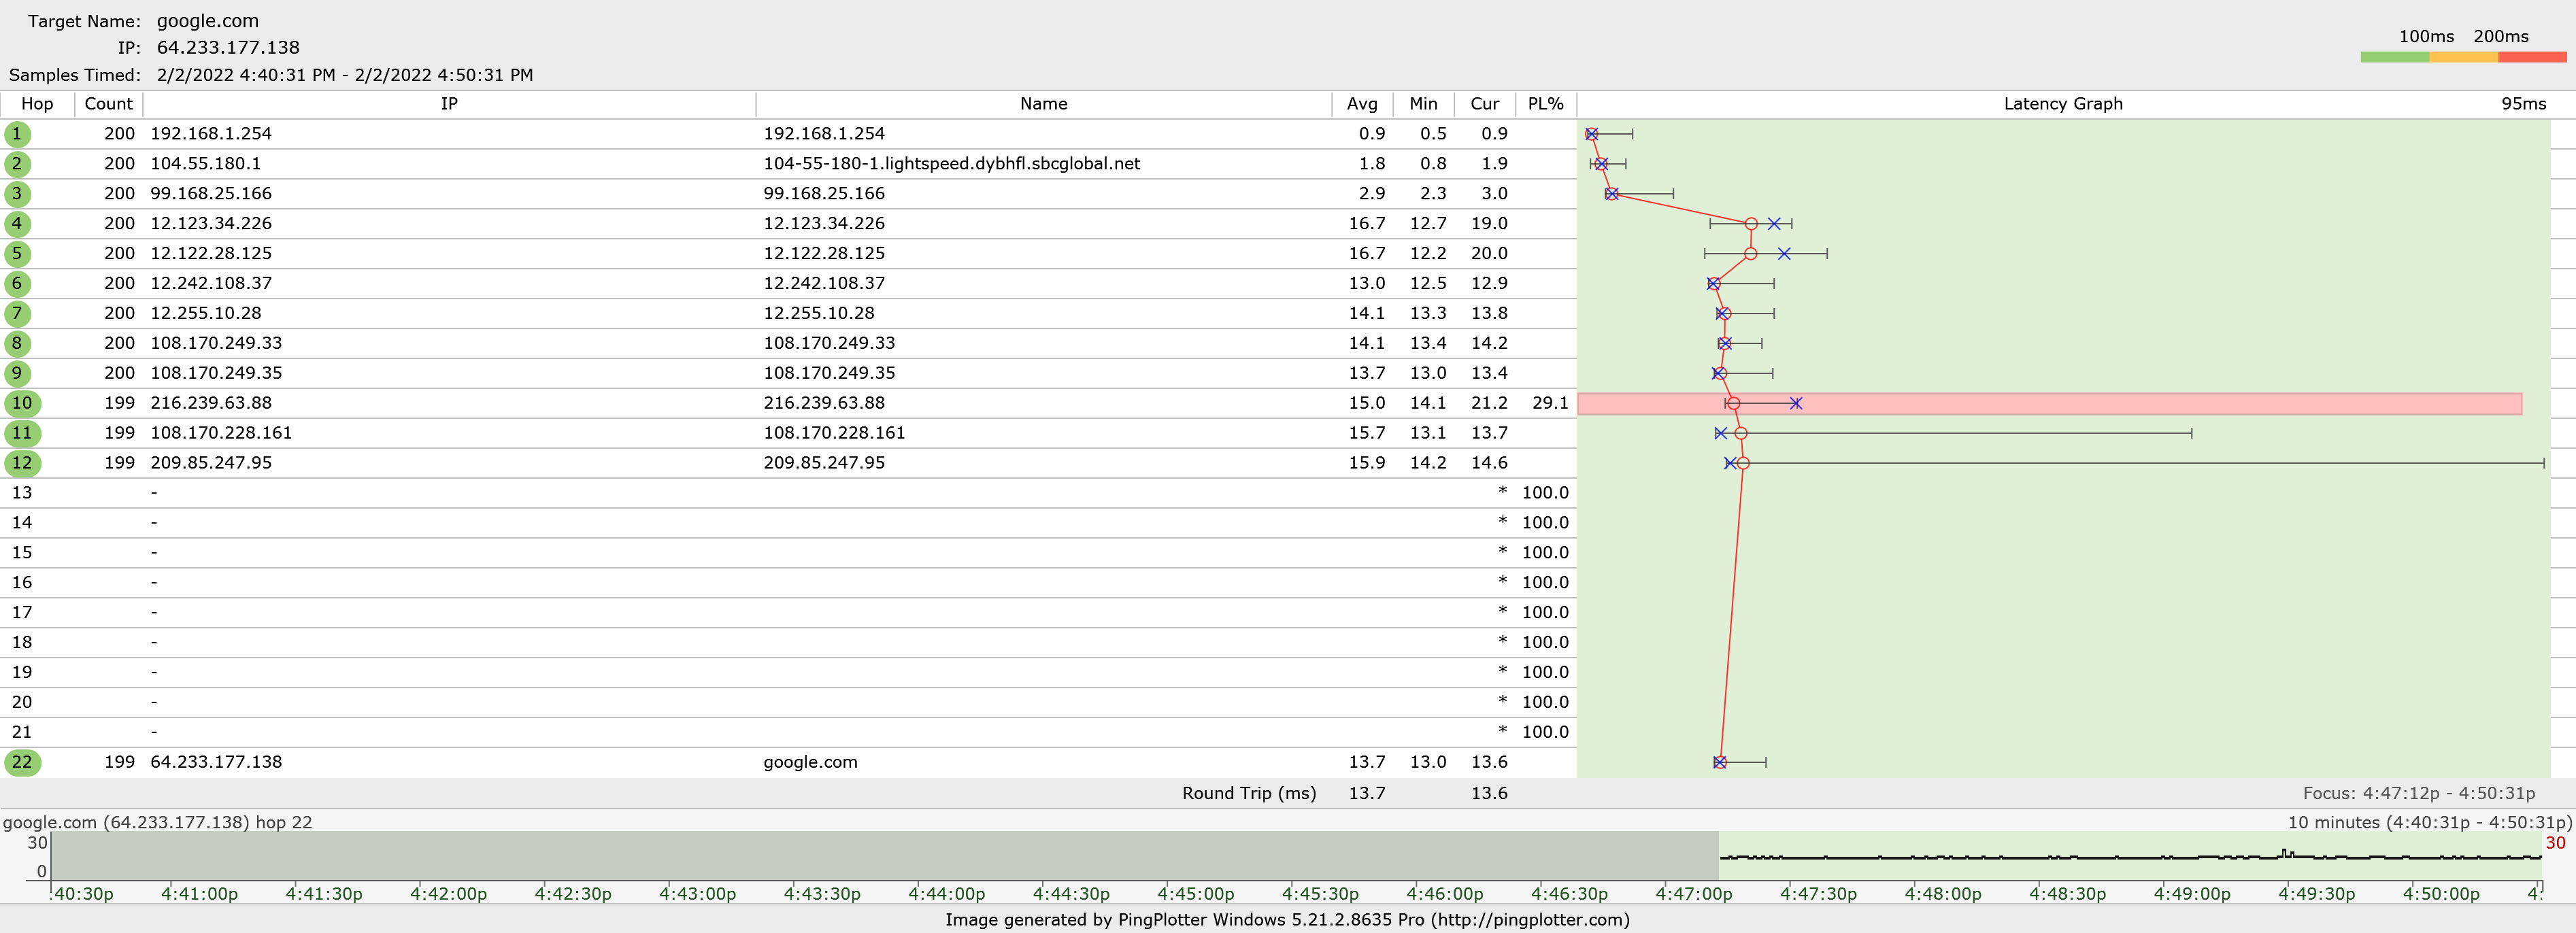Click the hop 12 green circle icon
The height and width of the screenshot is (933, 2576).
pyautogui.click(x=21, y=463)
